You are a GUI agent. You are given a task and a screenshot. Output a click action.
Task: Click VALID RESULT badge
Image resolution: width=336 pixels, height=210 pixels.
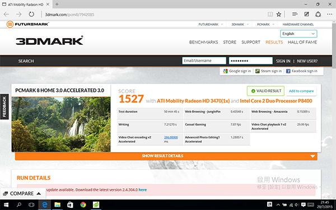[265, 91]
